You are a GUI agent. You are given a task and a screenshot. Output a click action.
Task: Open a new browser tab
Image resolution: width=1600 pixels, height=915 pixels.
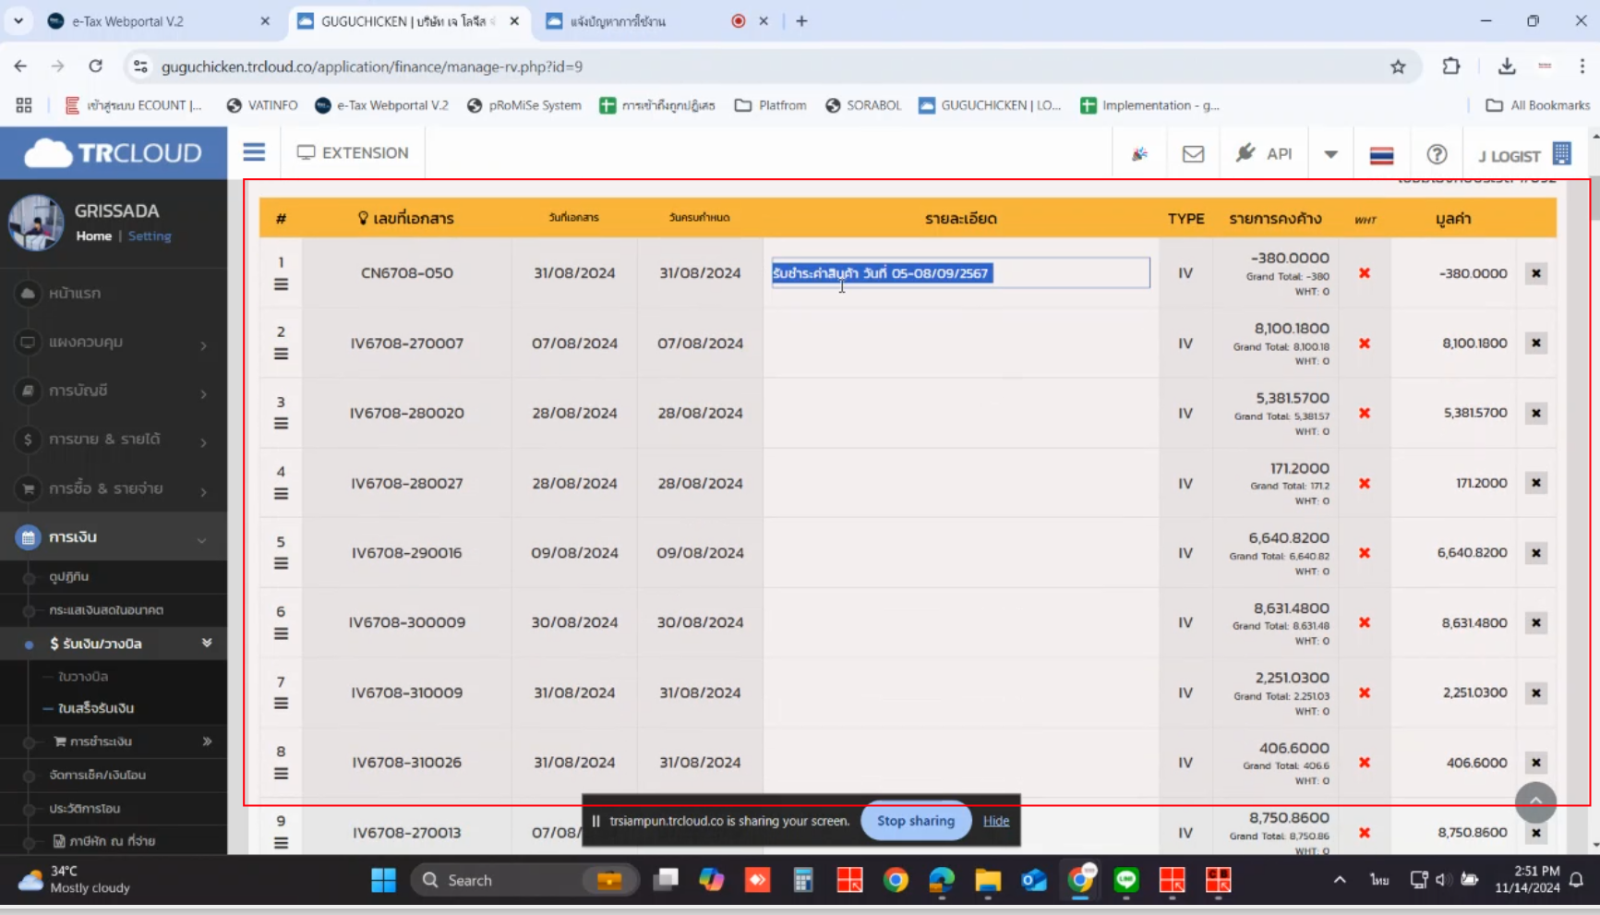coord(801,20)
